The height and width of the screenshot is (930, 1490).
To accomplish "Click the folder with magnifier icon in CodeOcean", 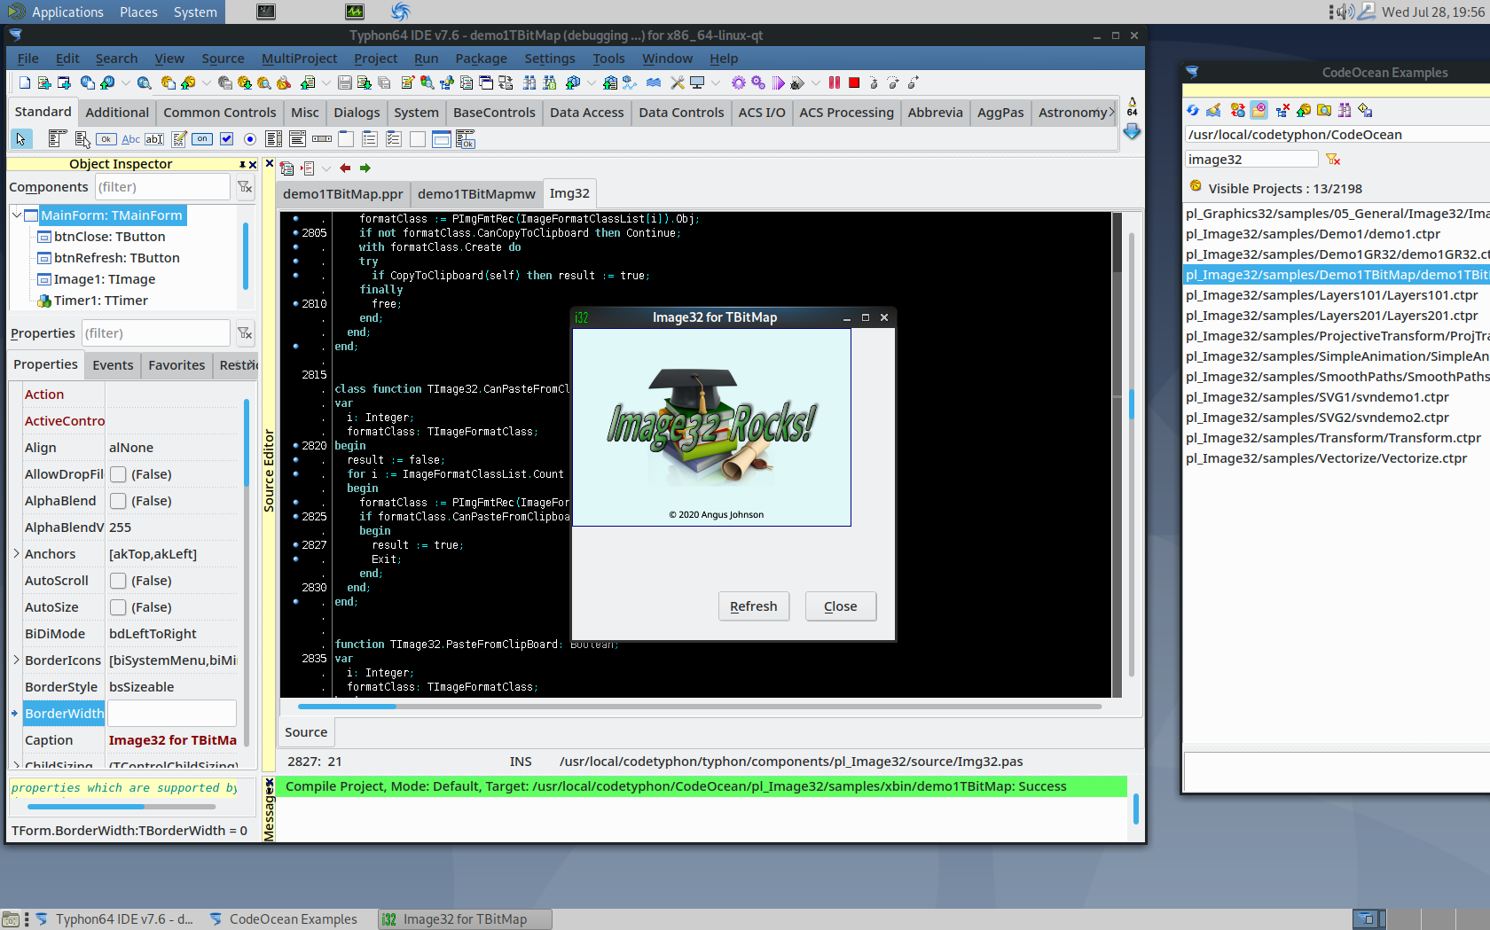I will click(x=1324, y=110).
